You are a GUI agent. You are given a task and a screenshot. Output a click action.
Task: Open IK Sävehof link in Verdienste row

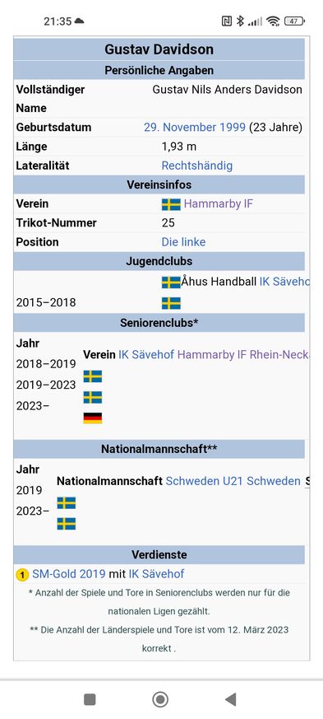(156, 574)
